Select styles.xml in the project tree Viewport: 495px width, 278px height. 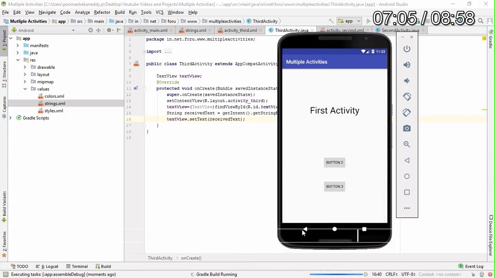click(x=53, y=111)
